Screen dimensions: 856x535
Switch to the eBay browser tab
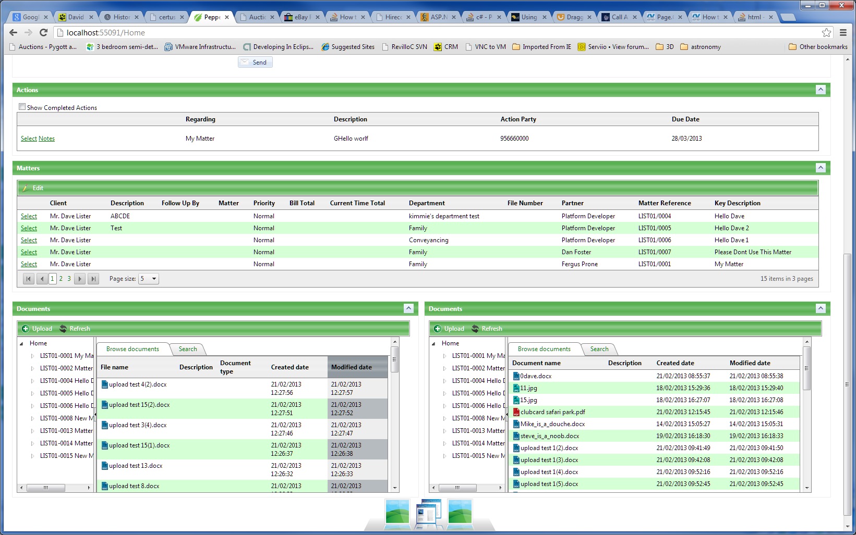pyautogui.click(x=302, y=17)
